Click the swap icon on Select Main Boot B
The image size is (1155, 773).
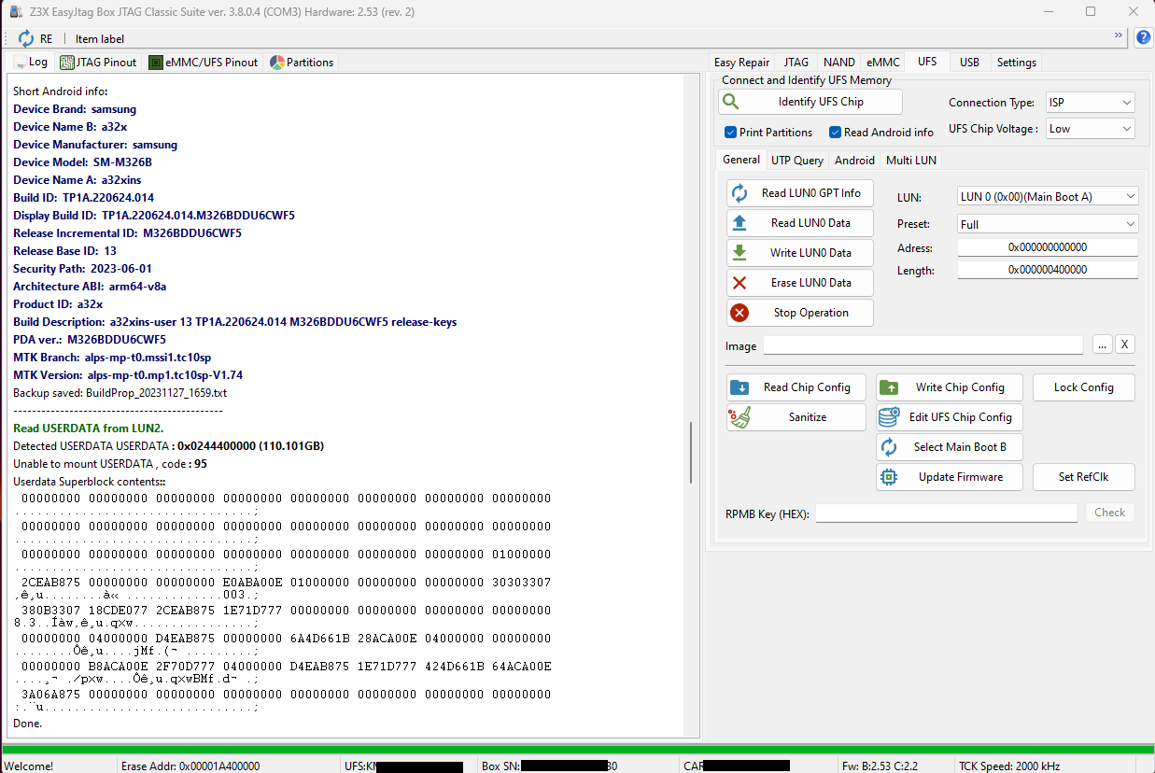(x=889, y=447)
